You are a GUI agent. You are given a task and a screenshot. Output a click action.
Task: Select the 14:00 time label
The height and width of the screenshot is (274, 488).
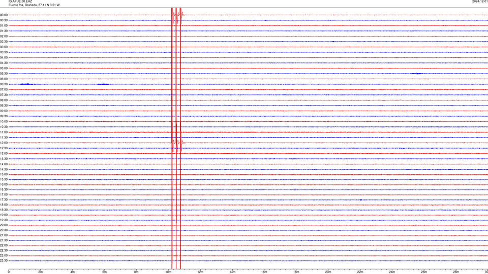coord(4,164)
